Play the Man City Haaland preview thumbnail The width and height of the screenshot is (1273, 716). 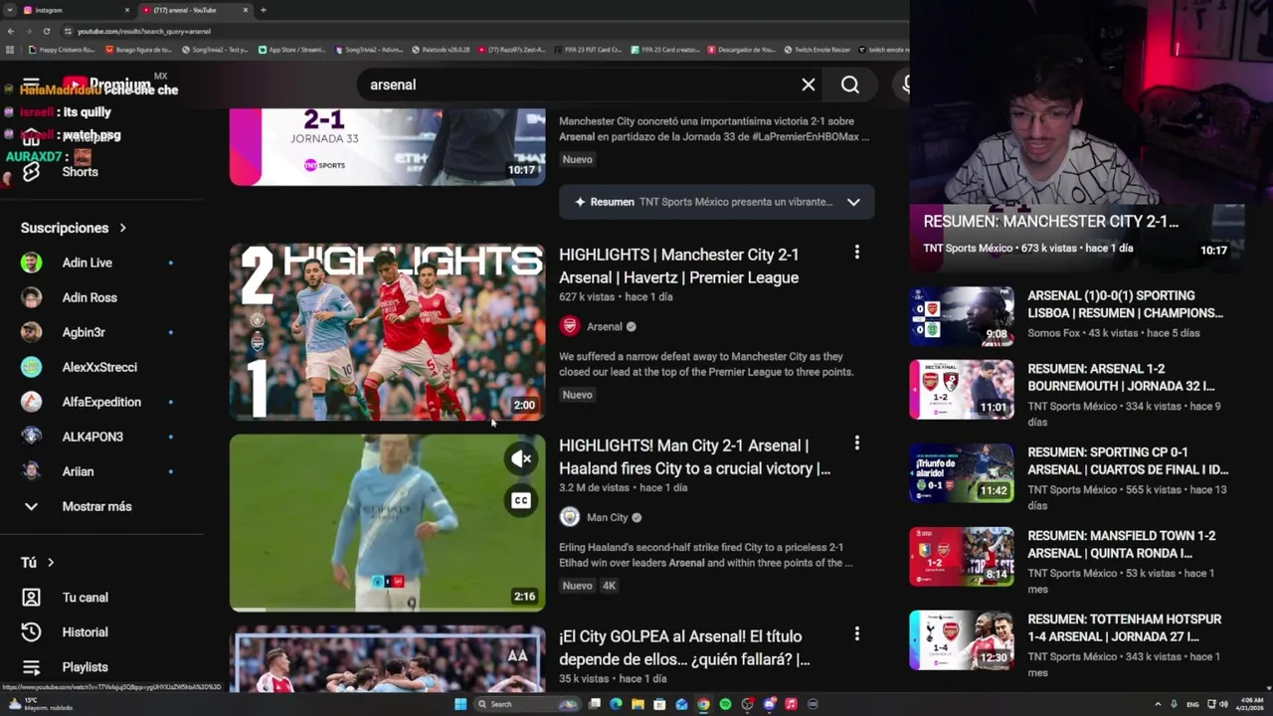point(387,522)
